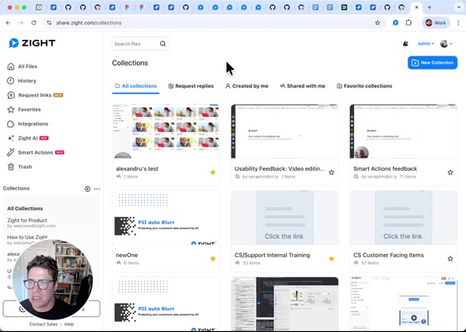Click Smart Actions feedback title
Image resolution: width=466 pixels, height=332 pixels.
tap(386, 168)
